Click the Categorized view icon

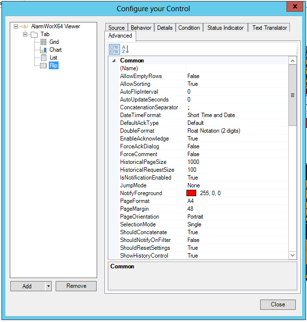(114, 49)
